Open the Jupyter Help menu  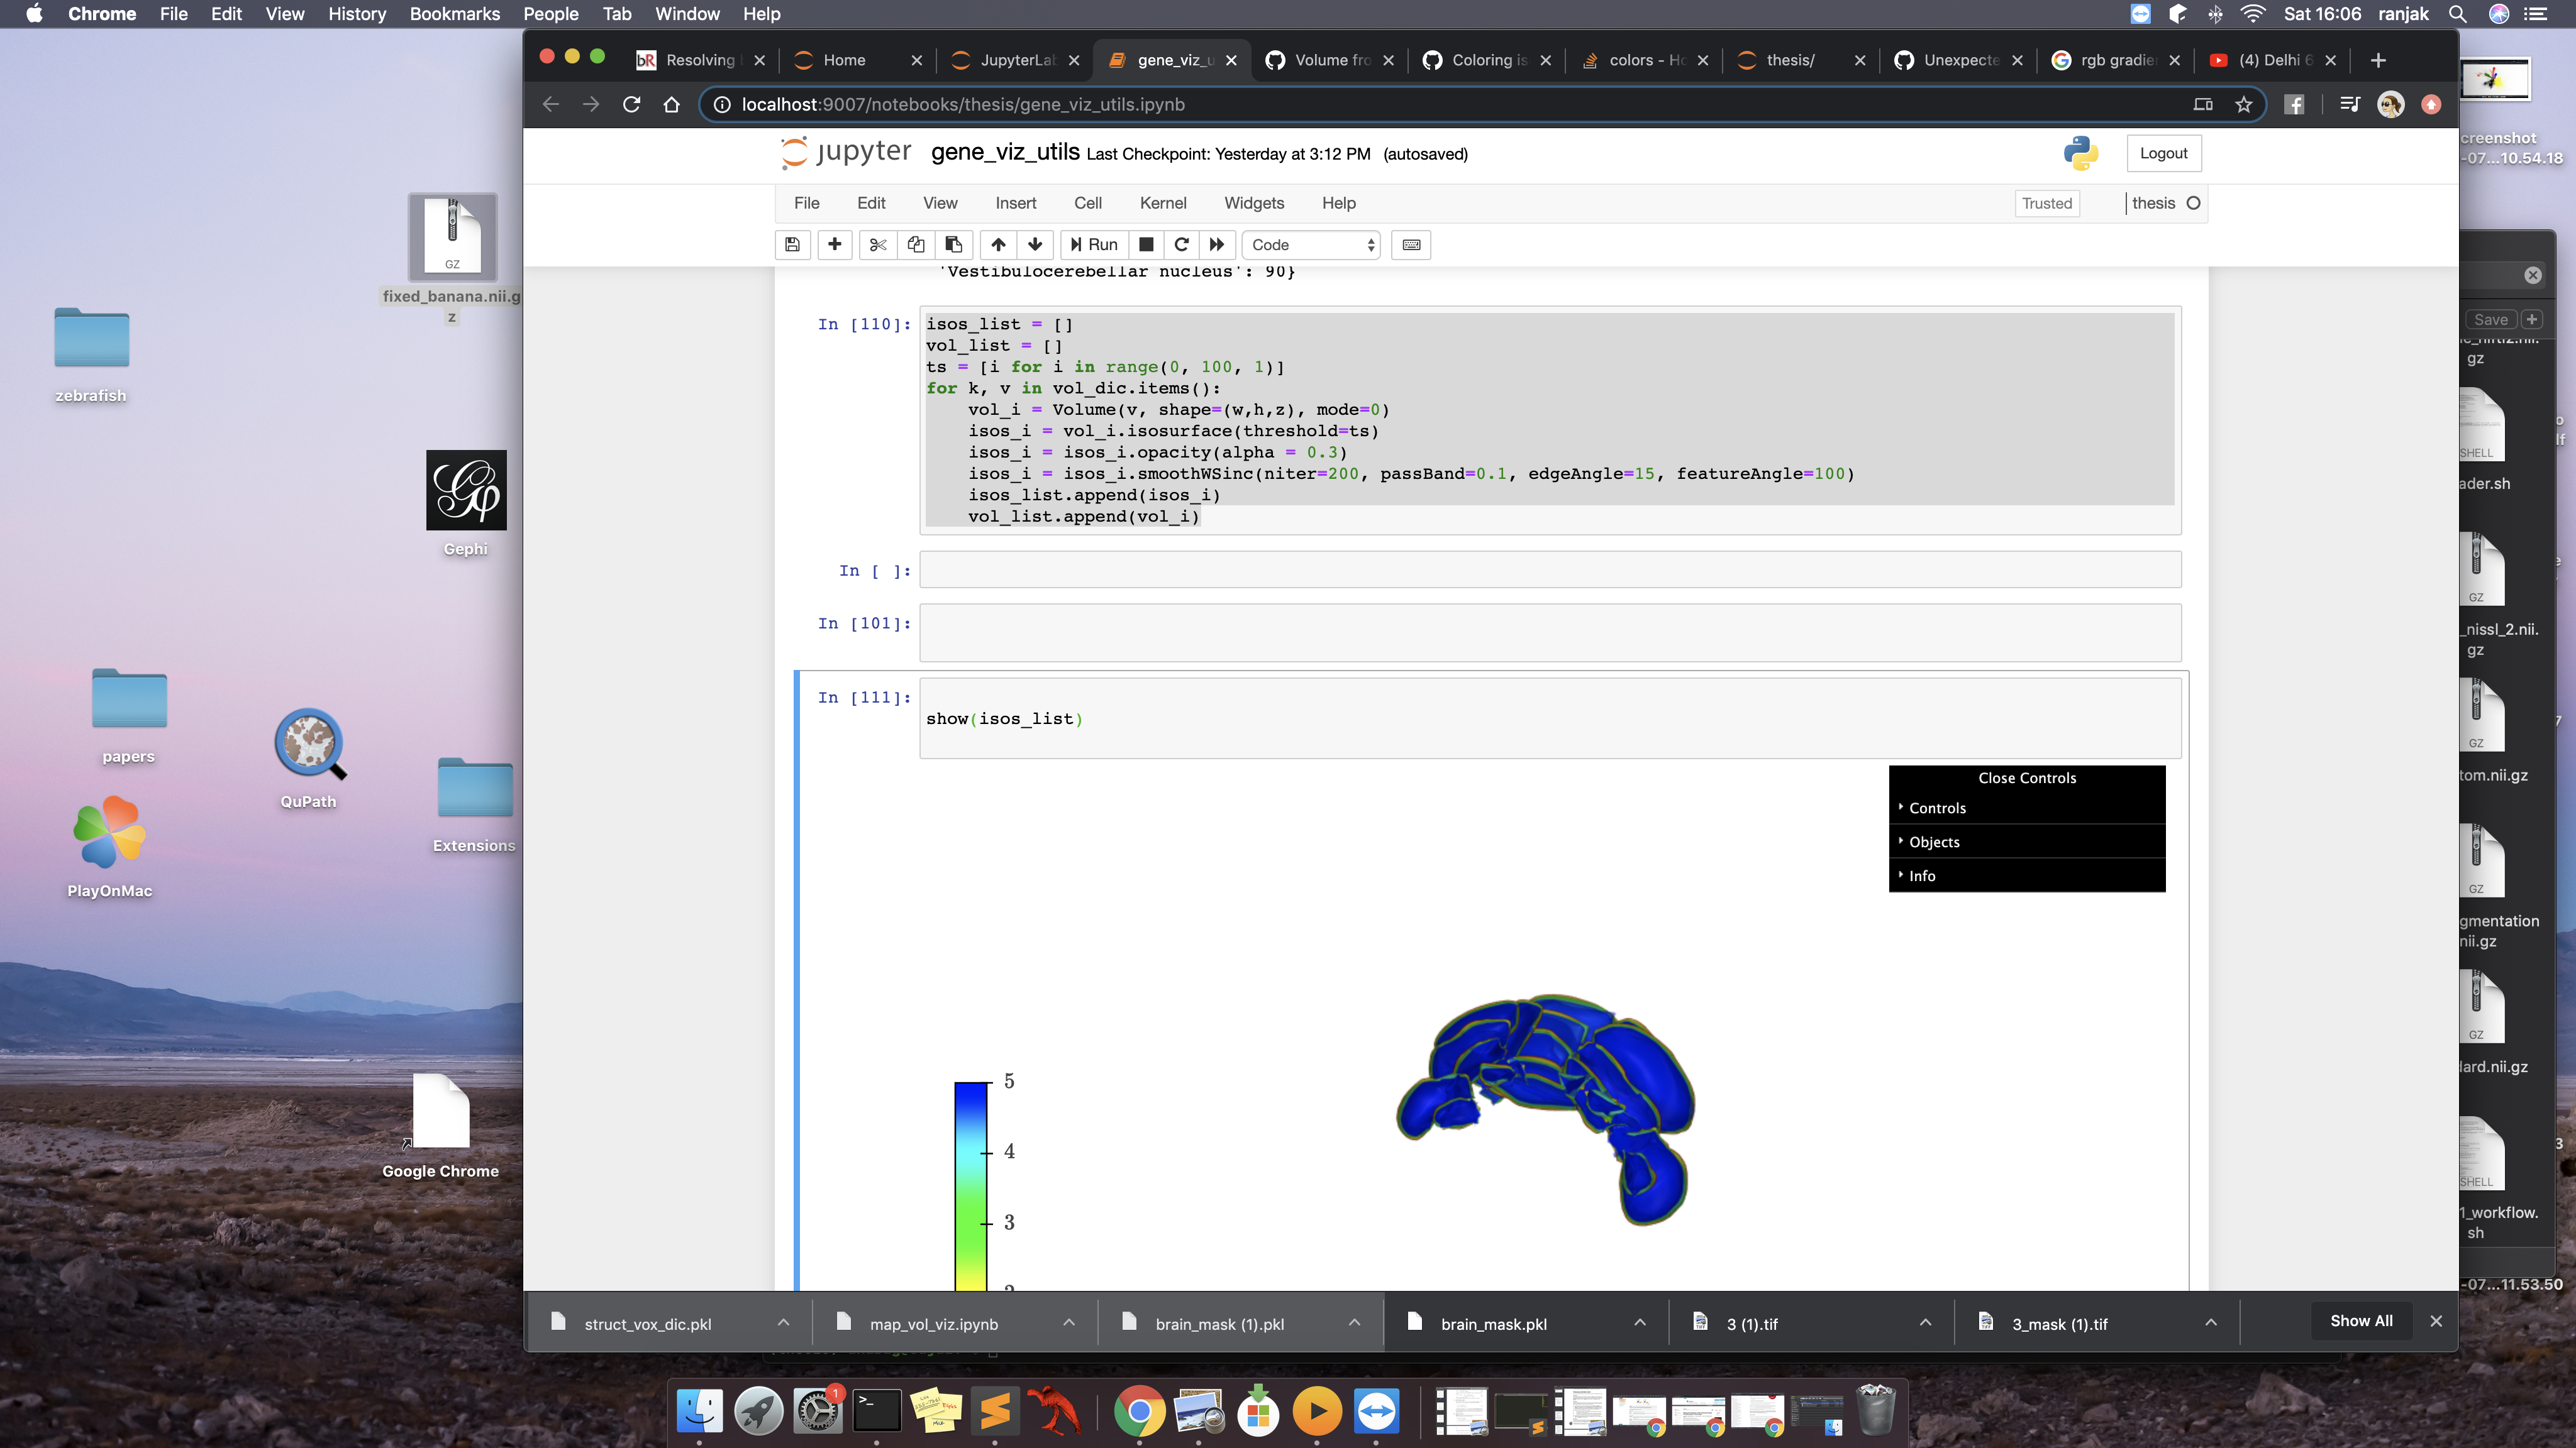pyautogui.click(x=1338, y=203)
